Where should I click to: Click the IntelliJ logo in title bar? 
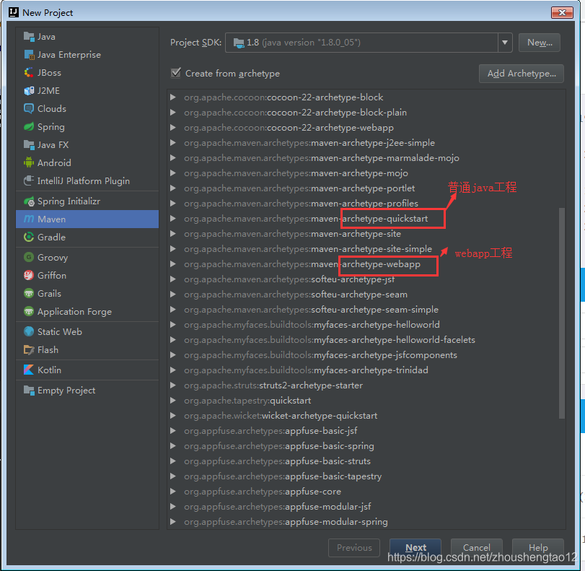pyautogui.click(x=14, y=12)
